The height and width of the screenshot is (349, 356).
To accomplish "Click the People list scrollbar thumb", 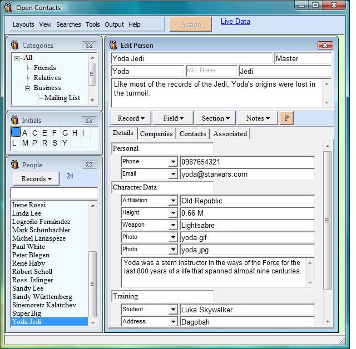I will tap(92, 284).
